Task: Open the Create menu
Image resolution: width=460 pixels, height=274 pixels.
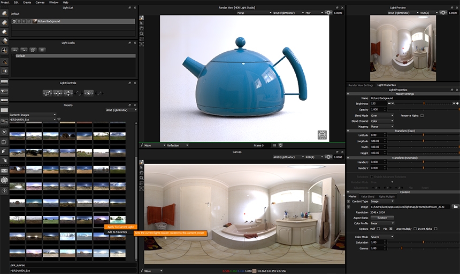Action: [x=27, y=2]
